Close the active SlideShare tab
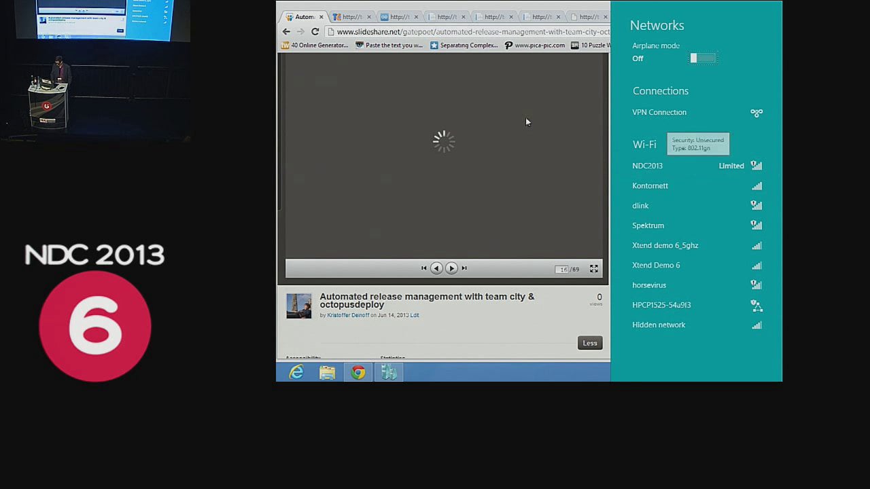The height and width of the screenshot is (489, 870). 321,17
